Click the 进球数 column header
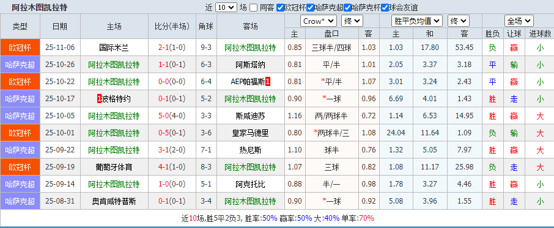Viewport: 554px width, 228px height. click(x=540, y=34)
